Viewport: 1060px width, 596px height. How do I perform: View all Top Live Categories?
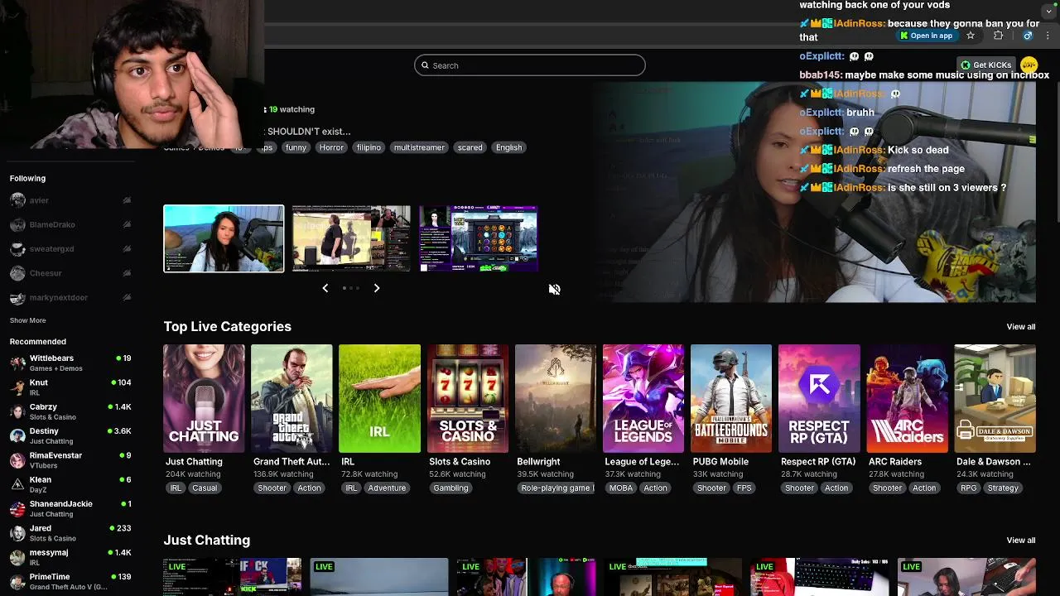[x=1020, y=326]
